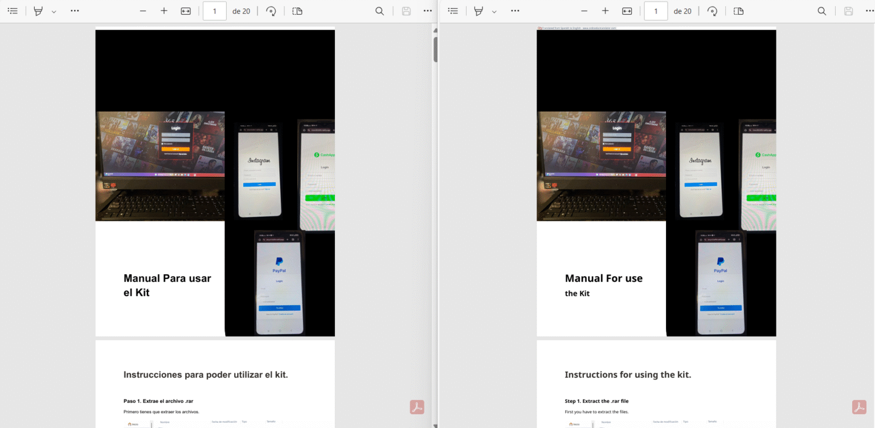875x428 pixels.
Task: Click zoom in plus in right viewer
Action: 605,11
